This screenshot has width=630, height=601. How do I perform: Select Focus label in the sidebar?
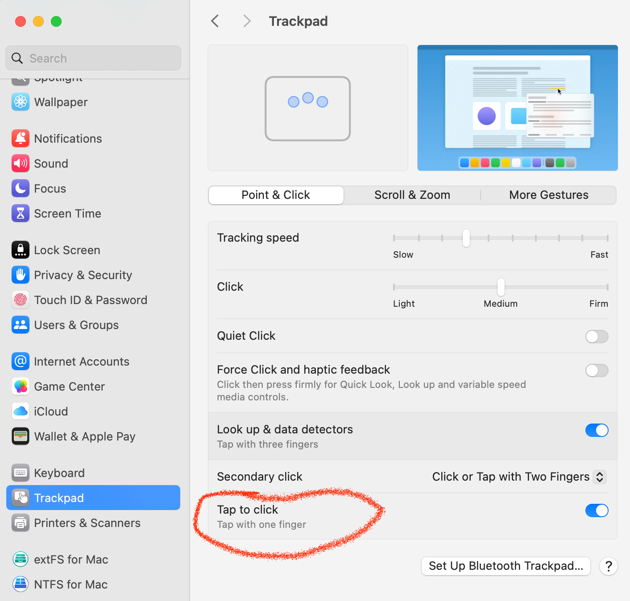50,189
